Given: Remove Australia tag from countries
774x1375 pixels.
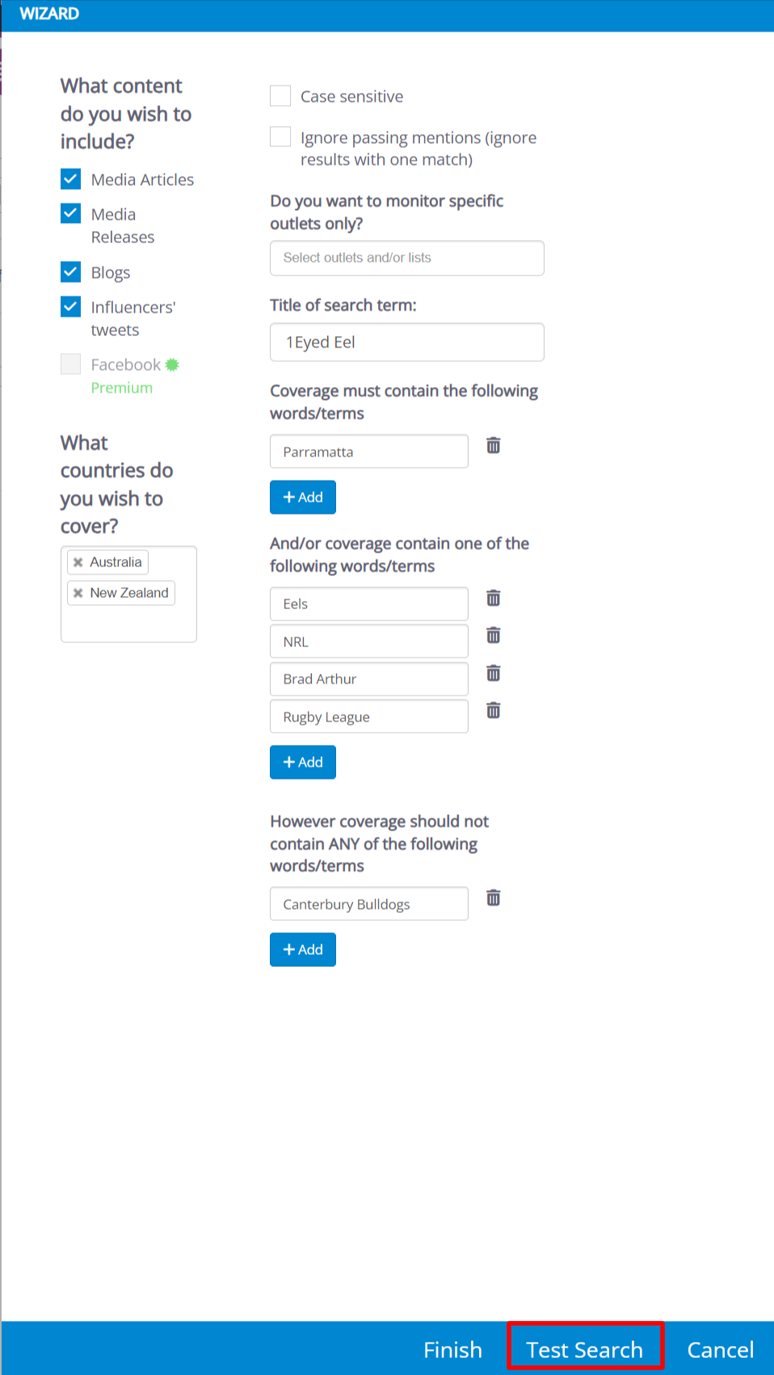Looking at the screenshot, I should click(78, 562).
